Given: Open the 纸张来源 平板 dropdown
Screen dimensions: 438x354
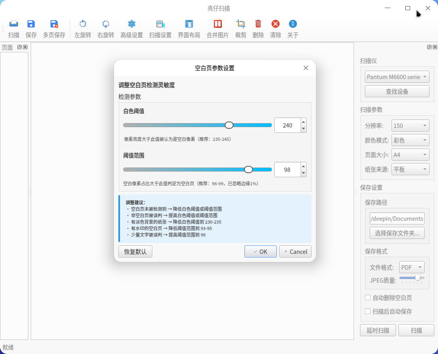Looking at the screenshot, I should pos(411,169).
